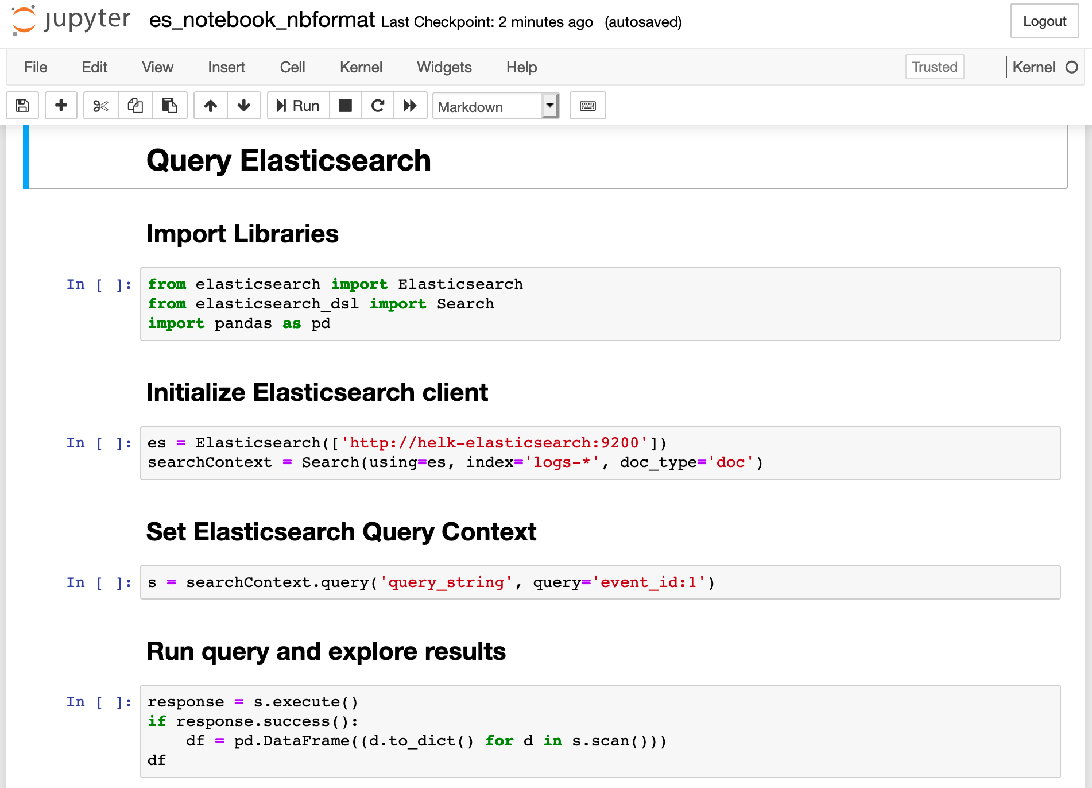Insert a new cell below with plus icon

click(61, 106)
